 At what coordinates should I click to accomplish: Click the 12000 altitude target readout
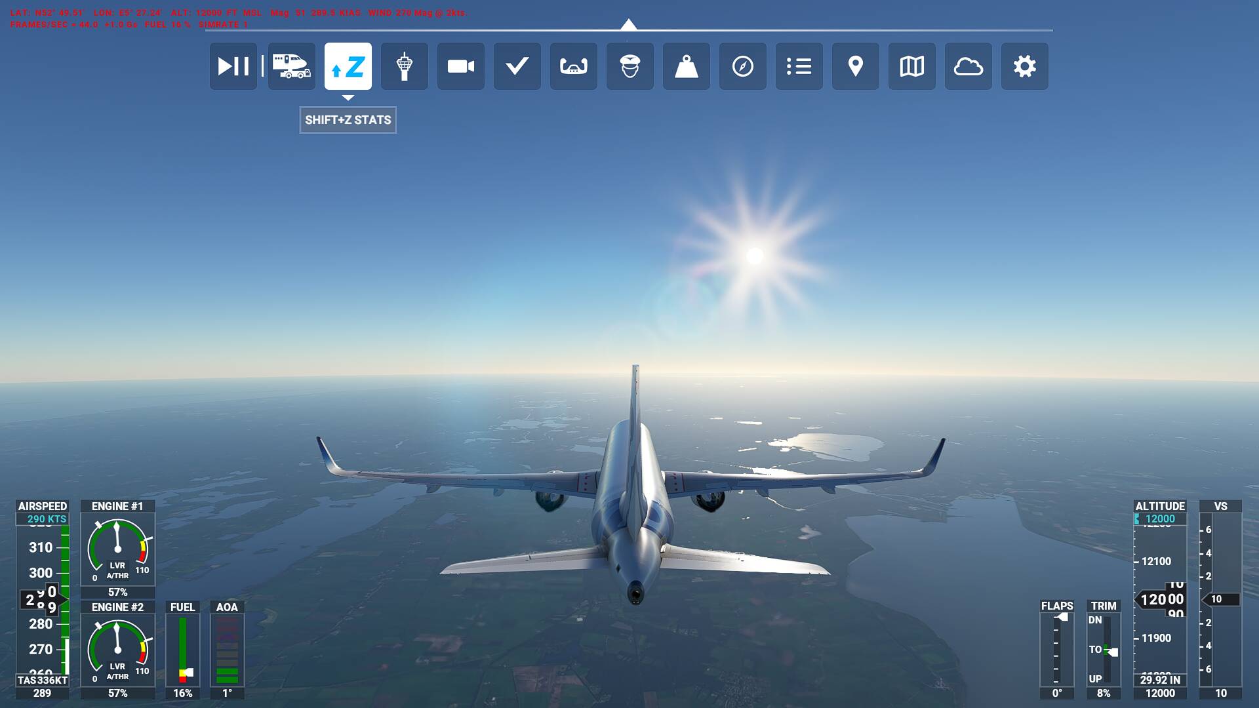point(1160,519)
